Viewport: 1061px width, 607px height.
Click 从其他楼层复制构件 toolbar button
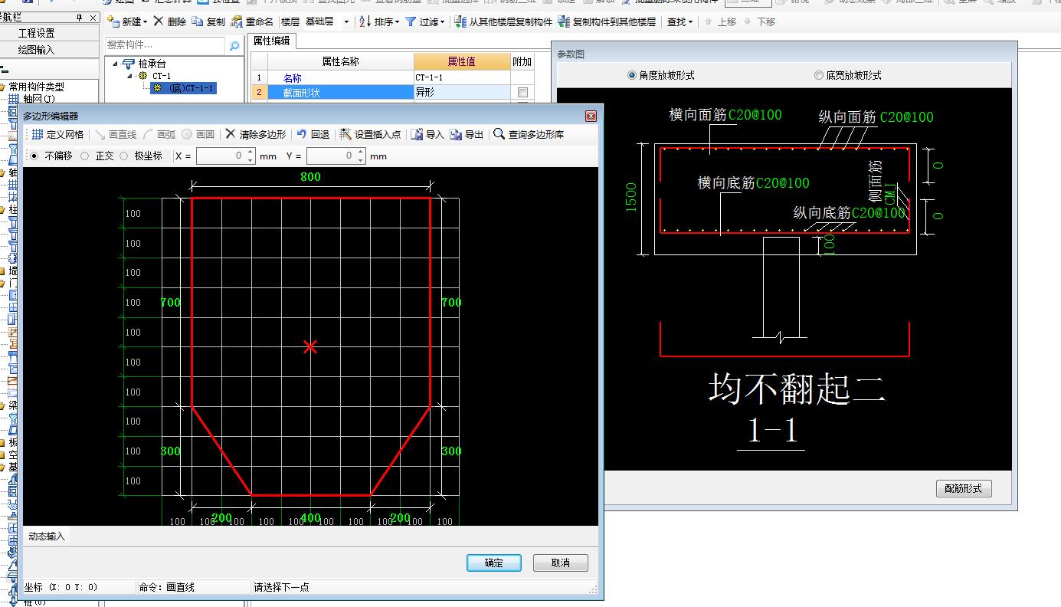pos(503,21)
